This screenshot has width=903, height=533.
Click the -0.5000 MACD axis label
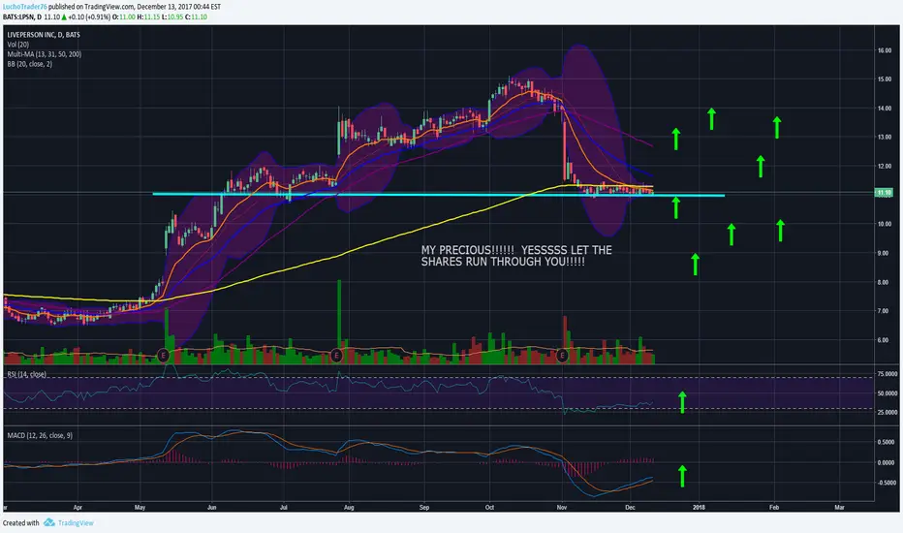[886, 483]
